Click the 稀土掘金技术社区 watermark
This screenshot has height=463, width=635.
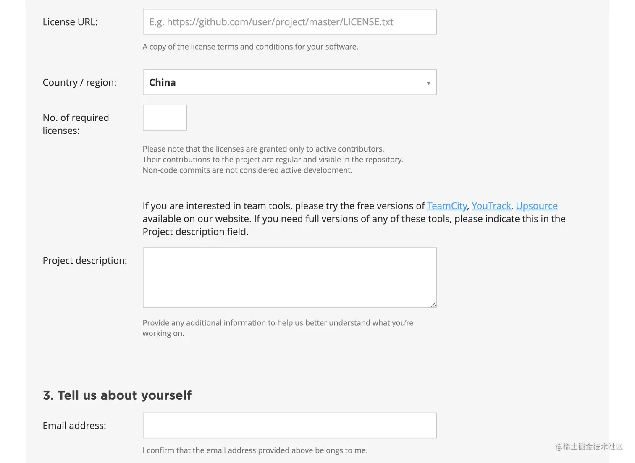pyautogui.click(x=589, y=447)
